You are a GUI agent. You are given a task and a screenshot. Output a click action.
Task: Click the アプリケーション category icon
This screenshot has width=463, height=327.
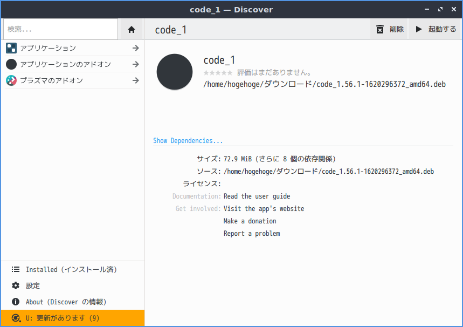pos(11,48)
